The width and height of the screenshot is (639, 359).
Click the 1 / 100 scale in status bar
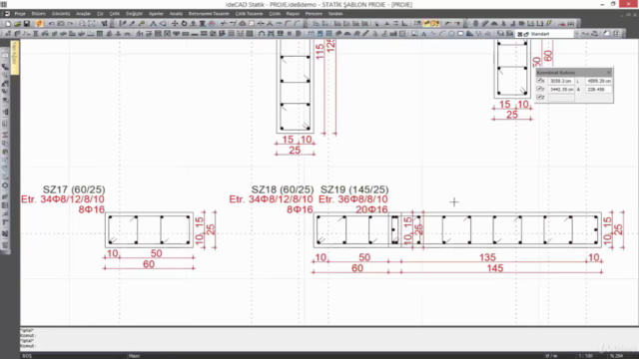pyautogui.click(x=586, y=356)
